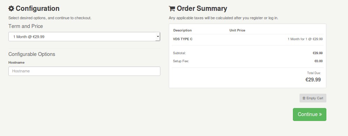The image size is (348, 136).
Task: Click the Total Due amount €29.99
Action: pyautogui.click(x=313, y=80)
